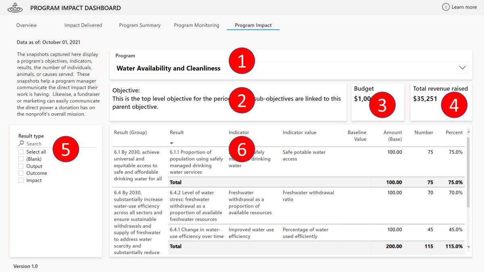Click the Learn more link
This screenshot has height=272, width=484.
pos(464,7)
